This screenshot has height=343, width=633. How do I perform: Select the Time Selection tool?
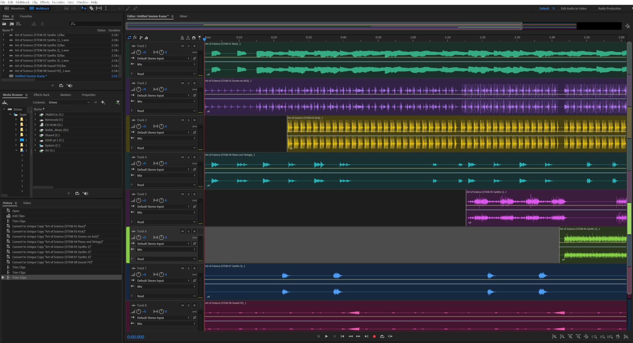click(106, 8)
